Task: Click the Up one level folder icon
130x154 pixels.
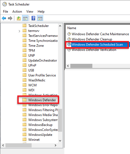Action: click(x=19, y=18)
